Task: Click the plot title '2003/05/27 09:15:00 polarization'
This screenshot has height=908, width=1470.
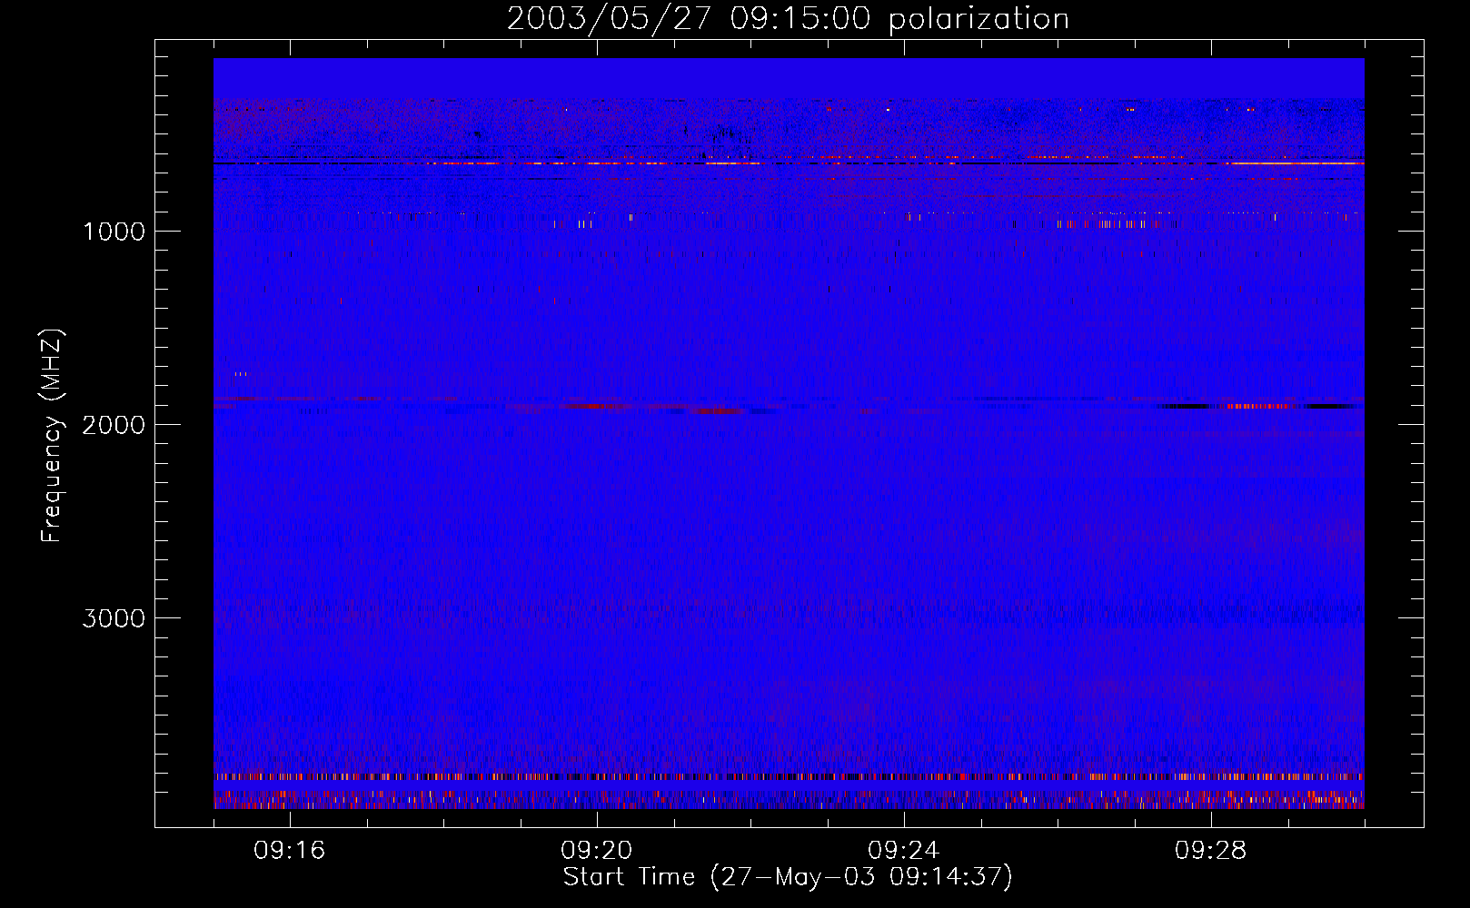Action: point(788,19)
